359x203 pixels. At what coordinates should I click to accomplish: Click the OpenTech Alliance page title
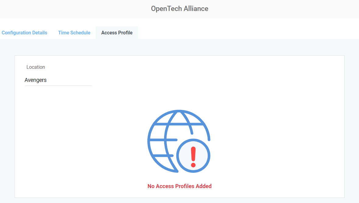[x=180, y=9]
